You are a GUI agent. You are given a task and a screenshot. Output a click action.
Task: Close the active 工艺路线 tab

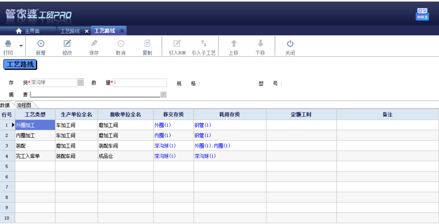[122, 31]
